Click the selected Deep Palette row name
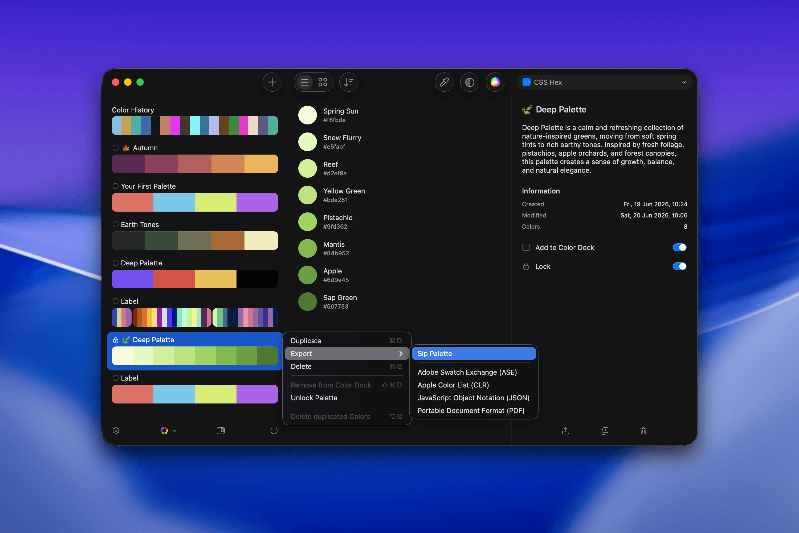 (153, 340)
